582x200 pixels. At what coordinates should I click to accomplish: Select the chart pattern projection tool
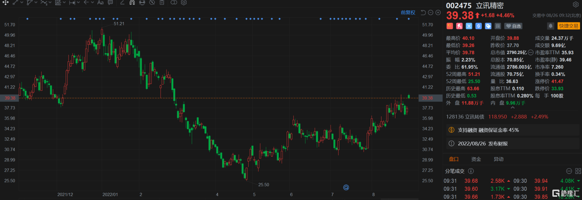click(x=58, y=2)
